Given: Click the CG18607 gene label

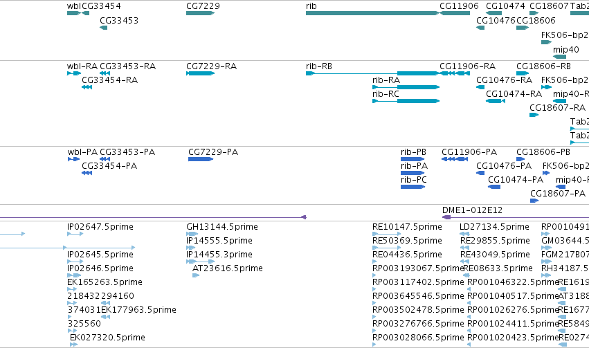Looking at the screenshot, I should pyautogui.click(x=549, y=6).
